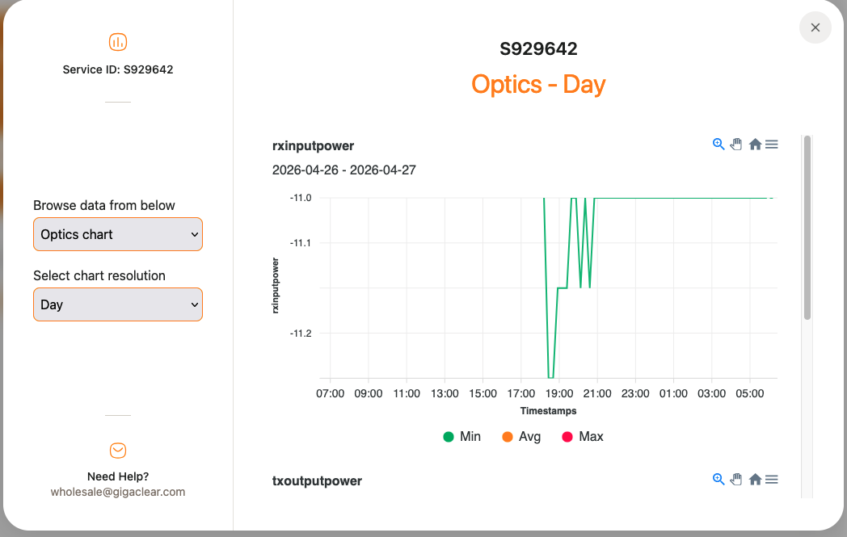Screen dimensions: 847x537
Task: Click the vertical scrollbar thumb of charts panel
Action: tap(807, 227)
